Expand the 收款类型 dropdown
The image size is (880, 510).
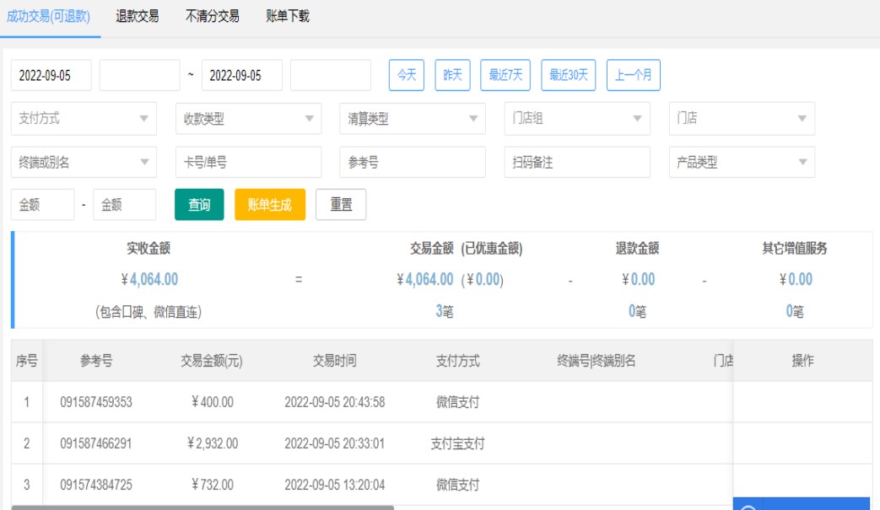309,119
